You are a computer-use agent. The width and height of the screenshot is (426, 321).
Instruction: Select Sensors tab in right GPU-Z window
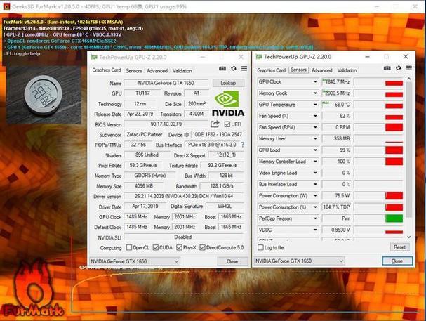(x=298, y=70)
